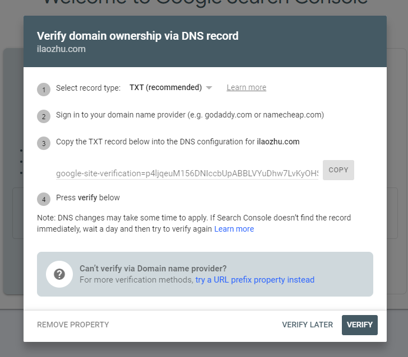Click the step 4 number circle
408x357 pixels.
(44, 199)
